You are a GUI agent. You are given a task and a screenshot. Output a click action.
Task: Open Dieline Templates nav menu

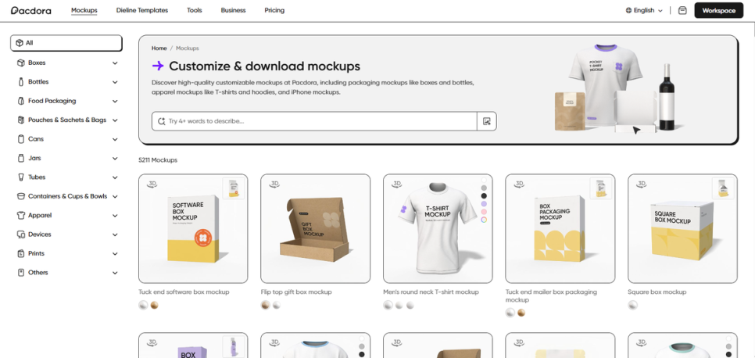[x=142, y=10]
